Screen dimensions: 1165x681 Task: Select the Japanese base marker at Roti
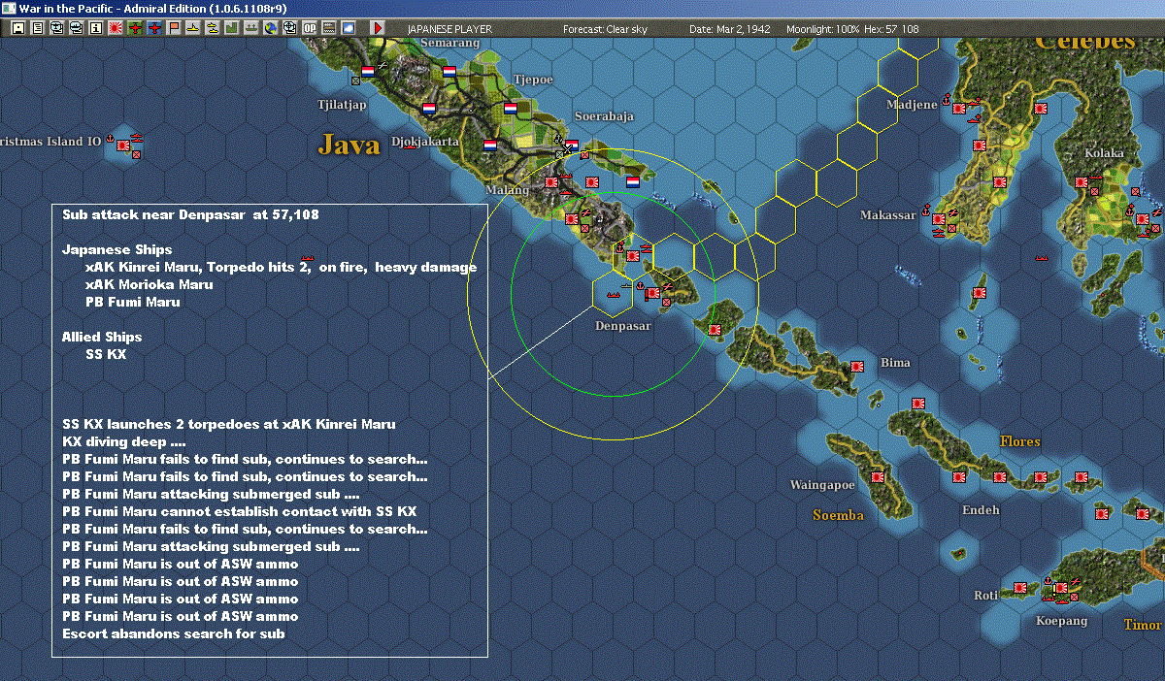(x=1020, y=588)
